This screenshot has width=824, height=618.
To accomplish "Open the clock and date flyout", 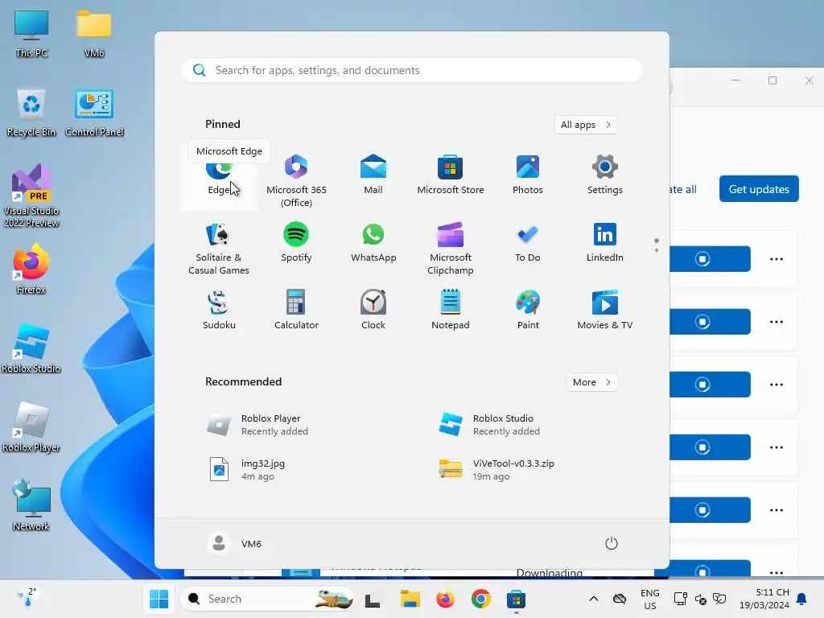I will click(x=764, y=599).
